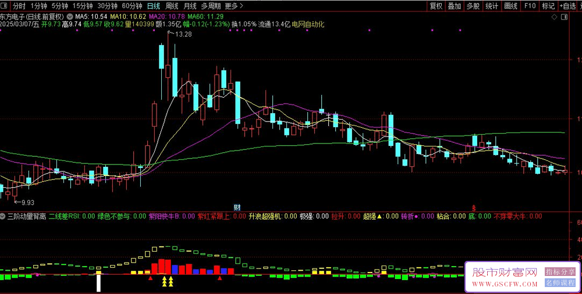
Task: Click the MA5: 10.54 label
Action: point(91,17)
